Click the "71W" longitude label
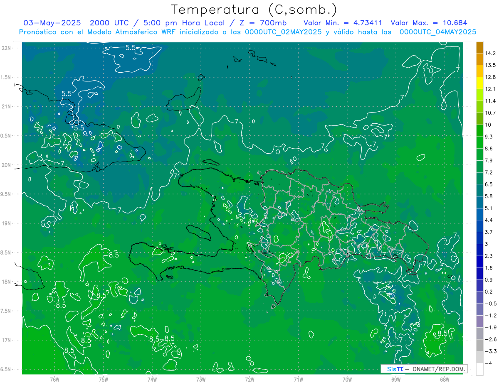This screenshot has height=385, width=499. [298, 379]
